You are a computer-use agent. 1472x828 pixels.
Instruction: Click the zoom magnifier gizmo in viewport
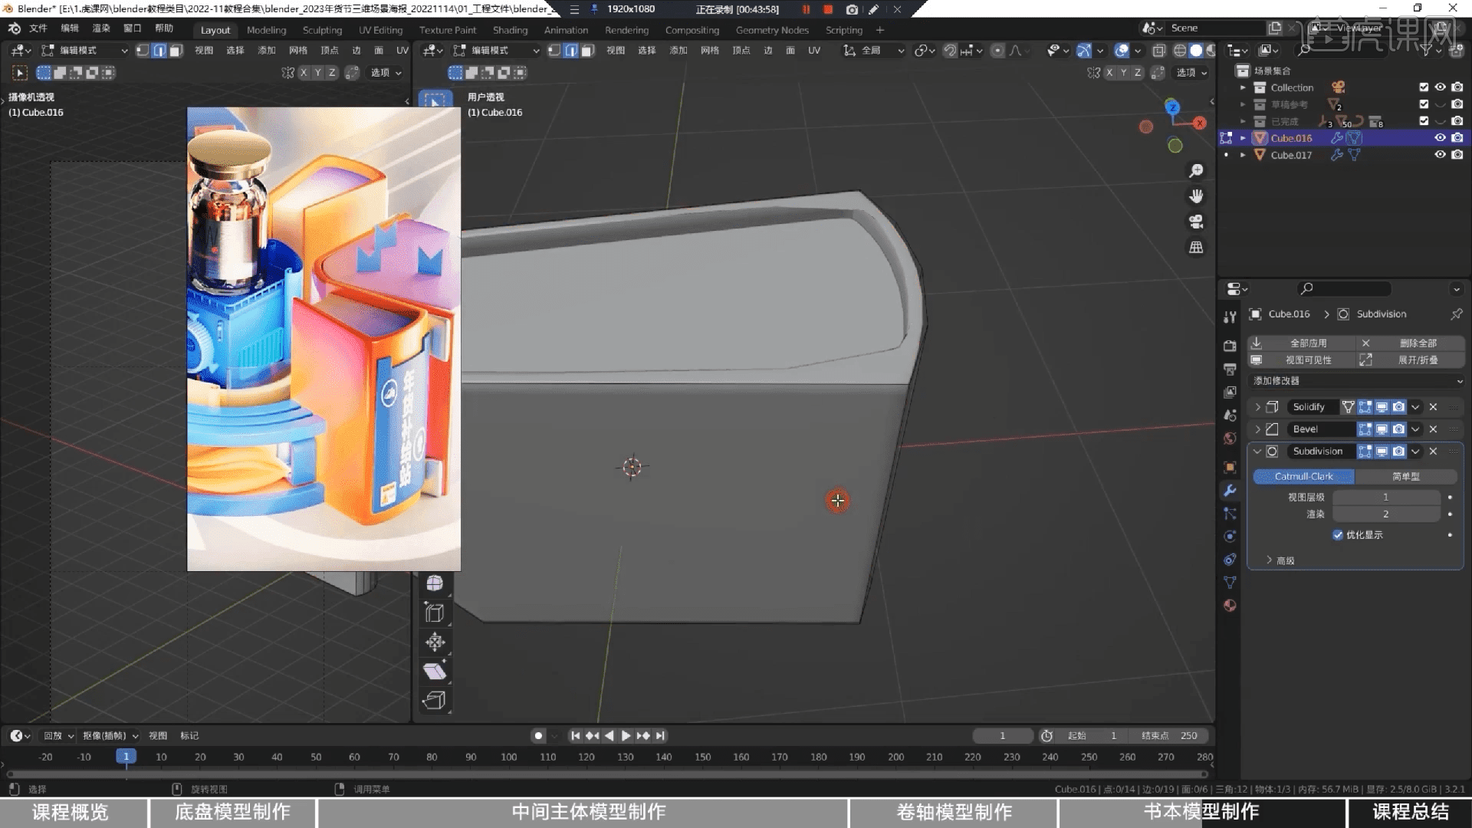pos(1196,171)
